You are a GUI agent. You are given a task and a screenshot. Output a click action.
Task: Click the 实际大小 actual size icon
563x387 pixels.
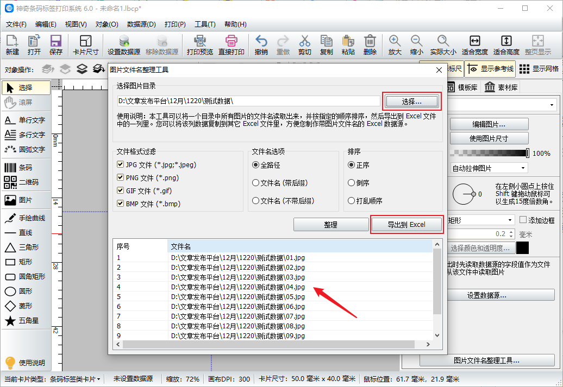coord(443,45)
